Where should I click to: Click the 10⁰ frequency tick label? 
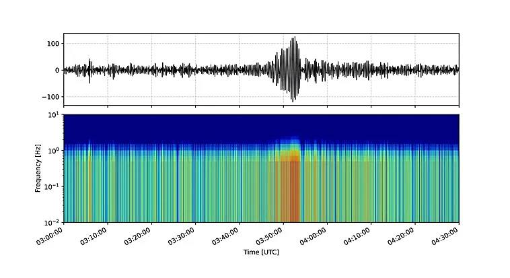coord(54,151)
